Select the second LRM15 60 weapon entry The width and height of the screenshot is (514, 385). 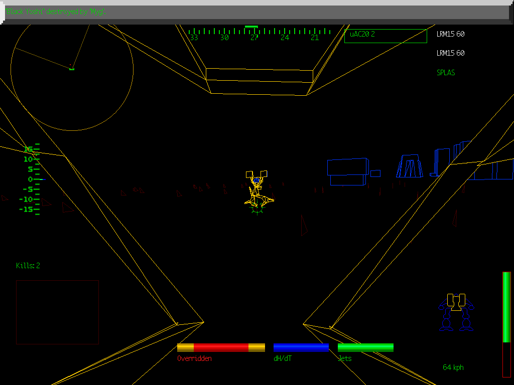[x=450, y=53]
